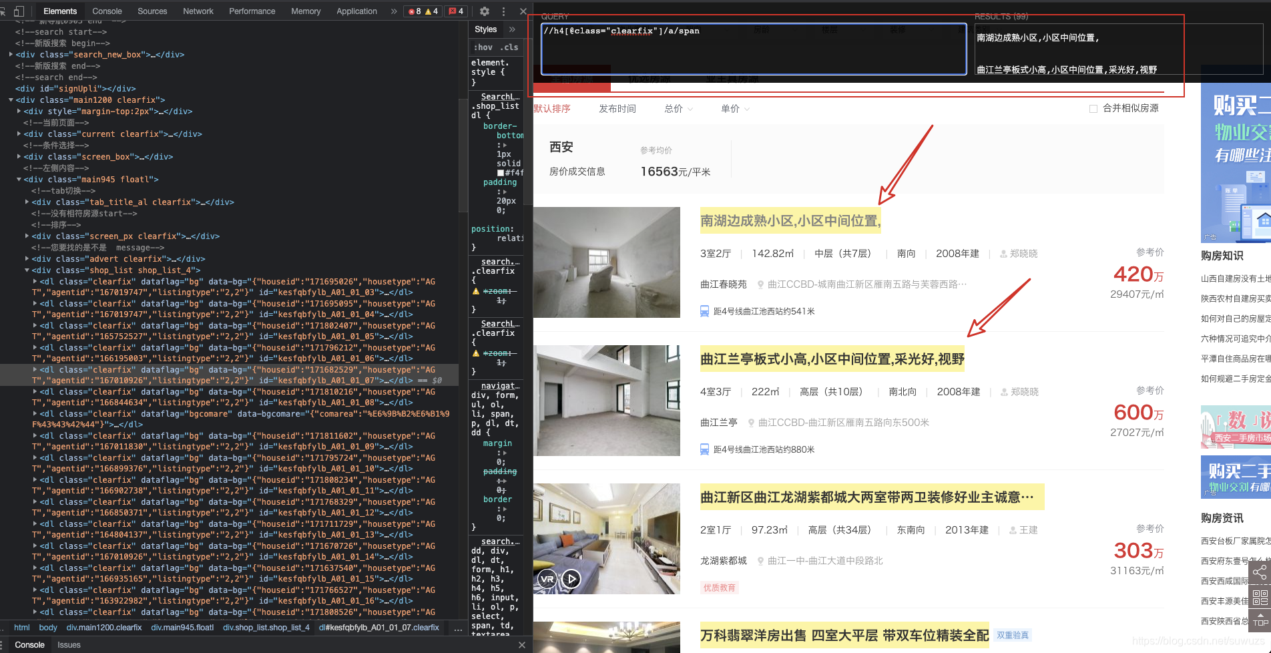
Task: Sort by 发布时间
Action: click(x=617, y=109)
